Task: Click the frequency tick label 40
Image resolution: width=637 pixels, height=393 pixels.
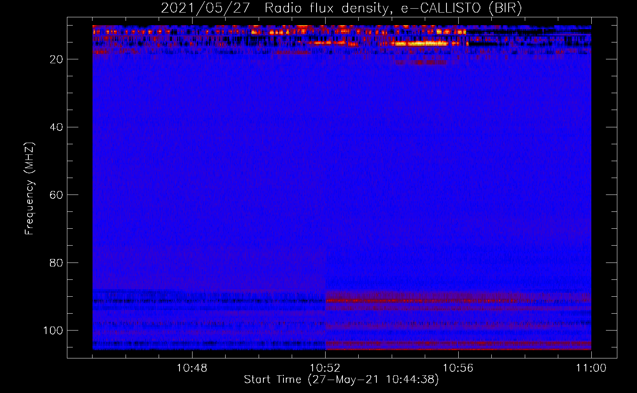Action: click(56, 127)
